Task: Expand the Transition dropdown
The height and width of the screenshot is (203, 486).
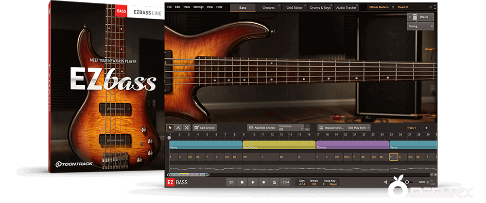Action: coord(291,128)
